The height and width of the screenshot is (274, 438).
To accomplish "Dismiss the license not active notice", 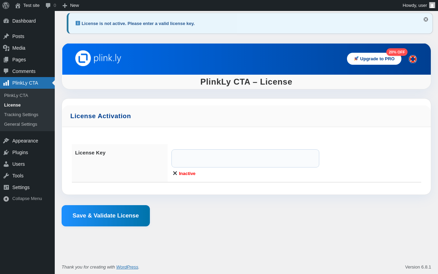I will tap(426, 20).
